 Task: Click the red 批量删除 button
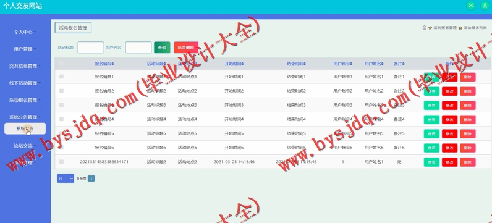186,48
